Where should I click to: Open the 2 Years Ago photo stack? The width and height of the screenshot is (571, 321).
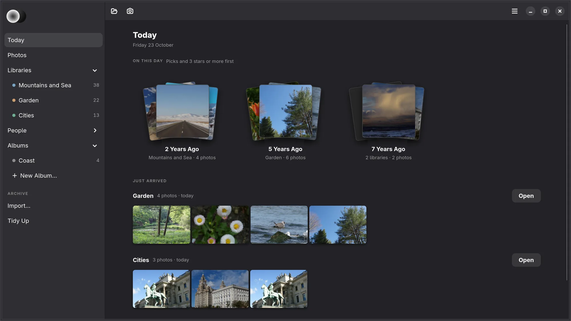click(x=182, y=112)
